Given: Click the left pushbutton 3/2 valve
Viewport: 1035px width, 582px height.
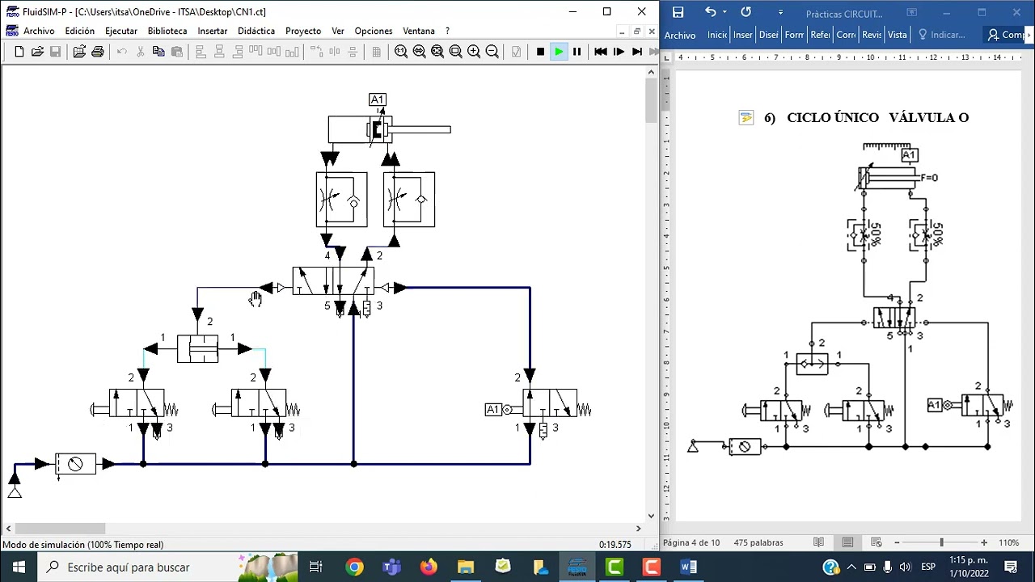Looking at the screenshot, I should pos(134,403).
